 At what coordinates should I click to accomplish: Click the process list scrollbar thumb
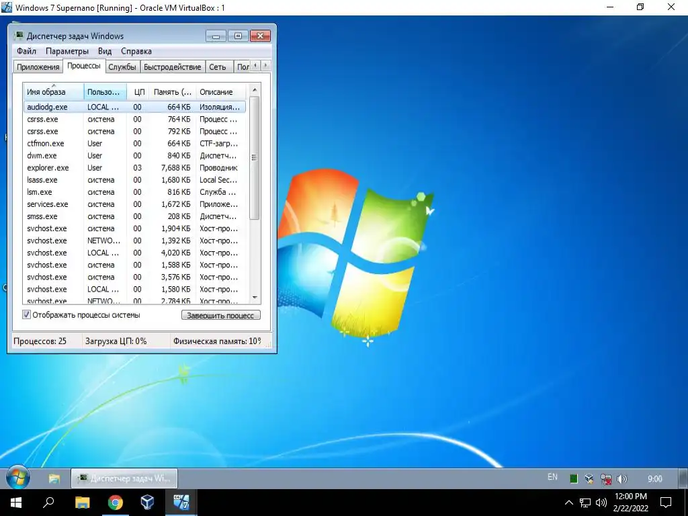pos(255,157)
